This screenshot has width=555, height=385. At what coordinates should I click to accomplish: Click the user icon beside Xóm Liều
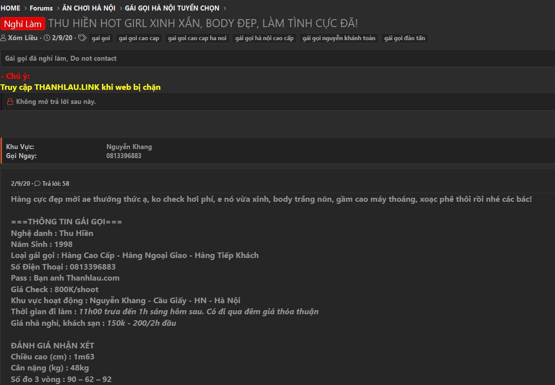tap(3, 38)
